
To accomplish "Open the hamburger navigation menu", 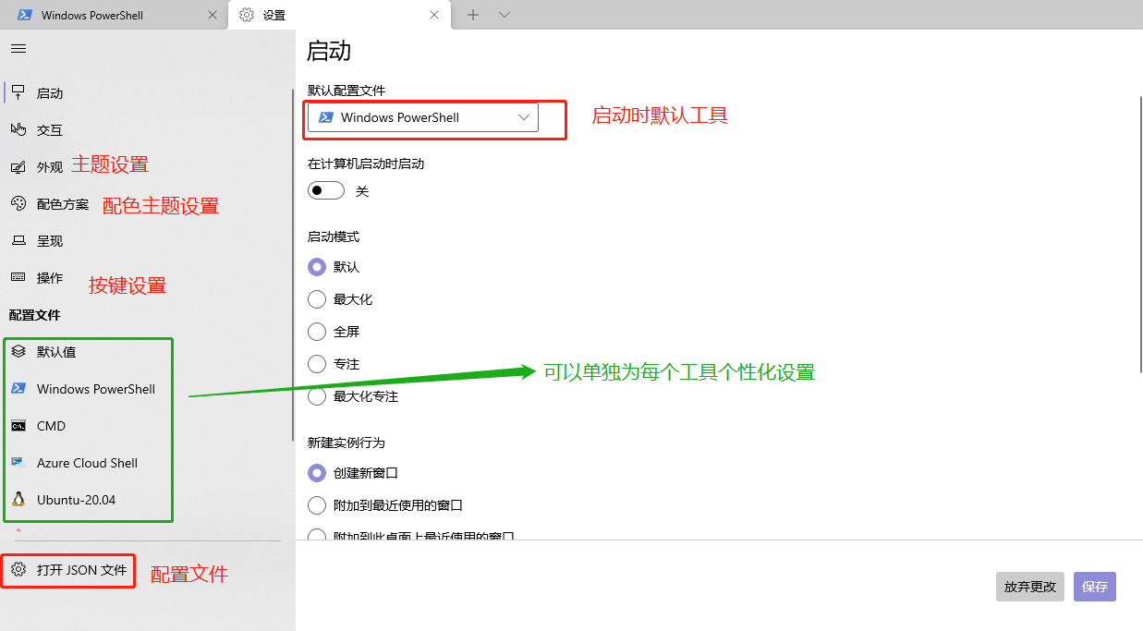I will (x=18, y=48).
